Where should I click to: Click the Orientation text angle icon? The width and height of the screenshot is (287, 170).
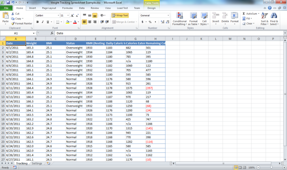coord(102,15)
